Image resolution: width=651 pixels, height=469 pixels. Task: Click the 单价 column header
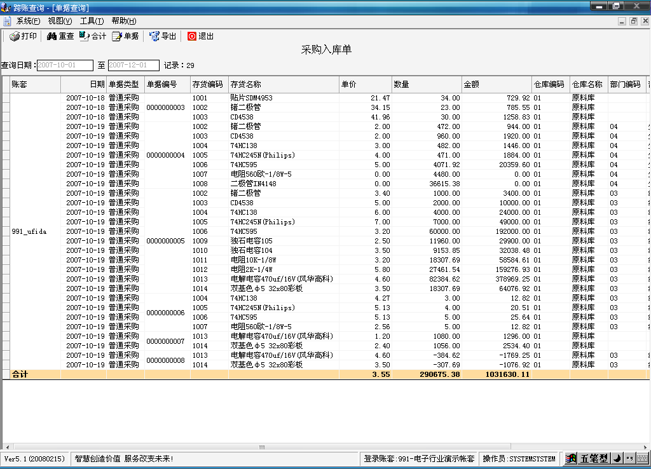click(366, 85)
